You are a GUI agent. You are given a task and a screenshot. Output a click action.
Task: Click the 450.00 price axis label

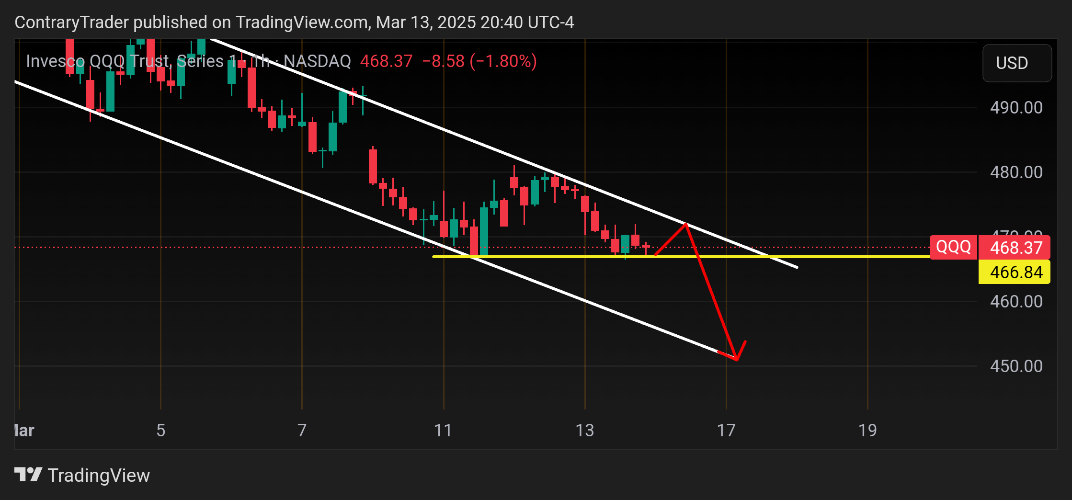tap(1016, 366)
